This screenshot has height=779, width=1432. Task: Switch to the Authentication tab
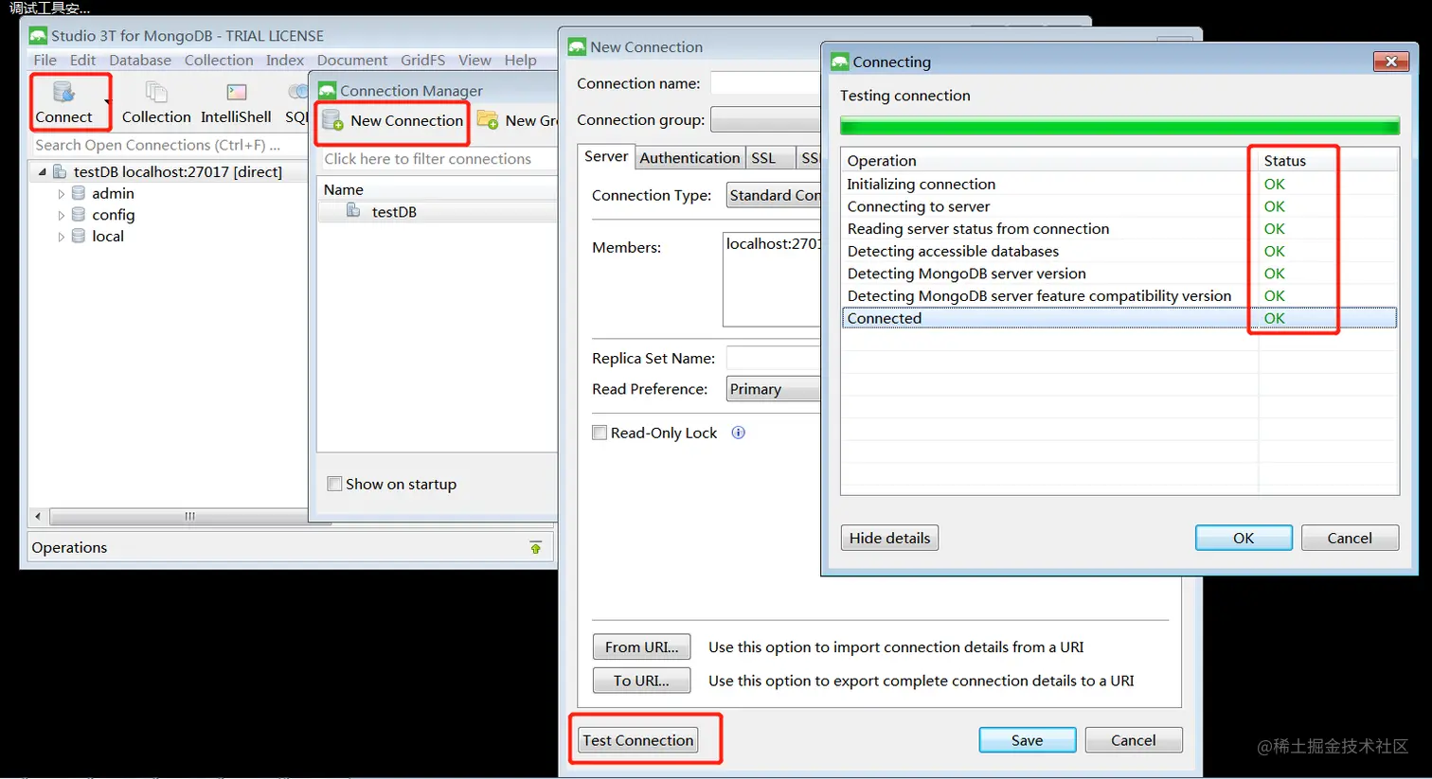[689, 158]
